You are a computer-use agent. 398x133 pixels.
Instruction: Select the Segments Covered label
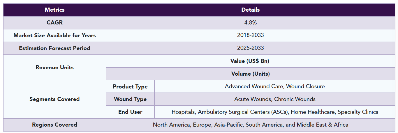[54, 99]
